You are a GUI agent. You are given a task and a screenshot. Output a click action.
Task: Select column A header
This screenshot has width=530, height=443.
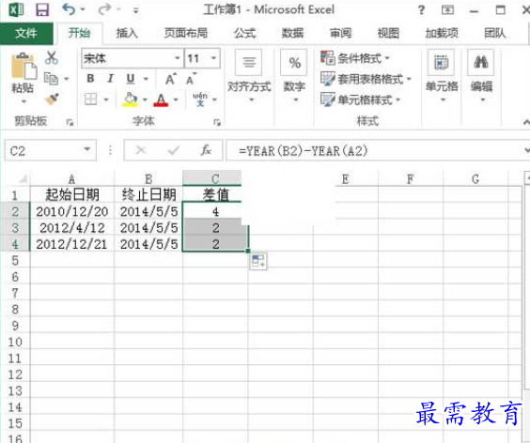[x=72, y=178]
